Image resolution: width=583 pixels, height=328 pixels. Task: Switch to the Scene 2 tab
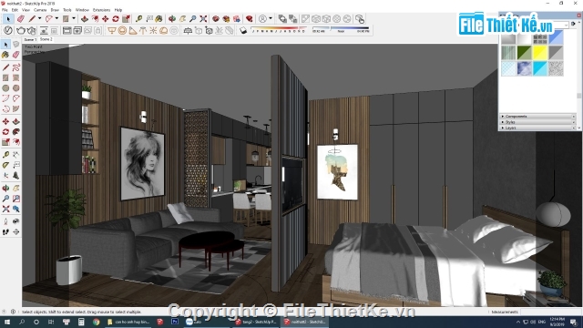click(46, 39)
